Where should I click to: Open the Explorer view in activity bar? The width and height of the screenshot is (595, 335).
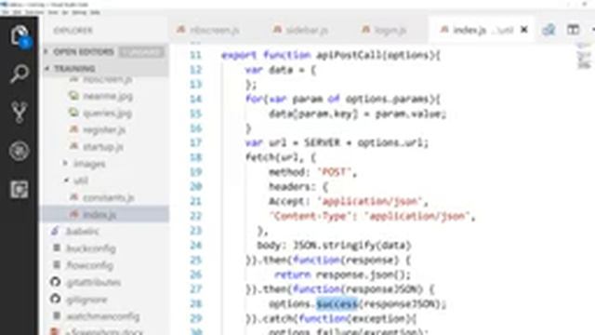pyautogui.click(x=19, y=36)
